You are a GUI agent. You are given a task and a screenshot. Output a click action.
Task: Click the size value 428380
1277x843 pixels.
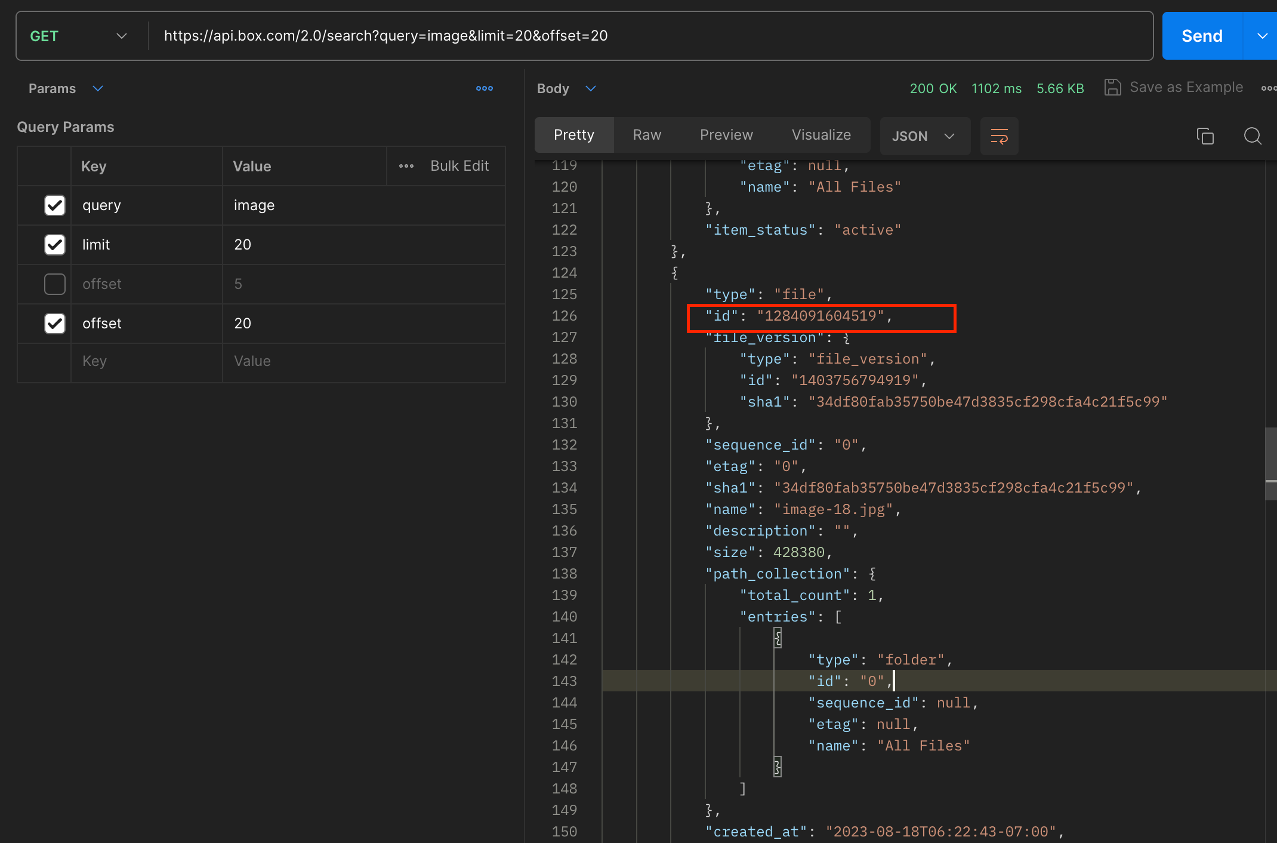(x=799, y=552)
